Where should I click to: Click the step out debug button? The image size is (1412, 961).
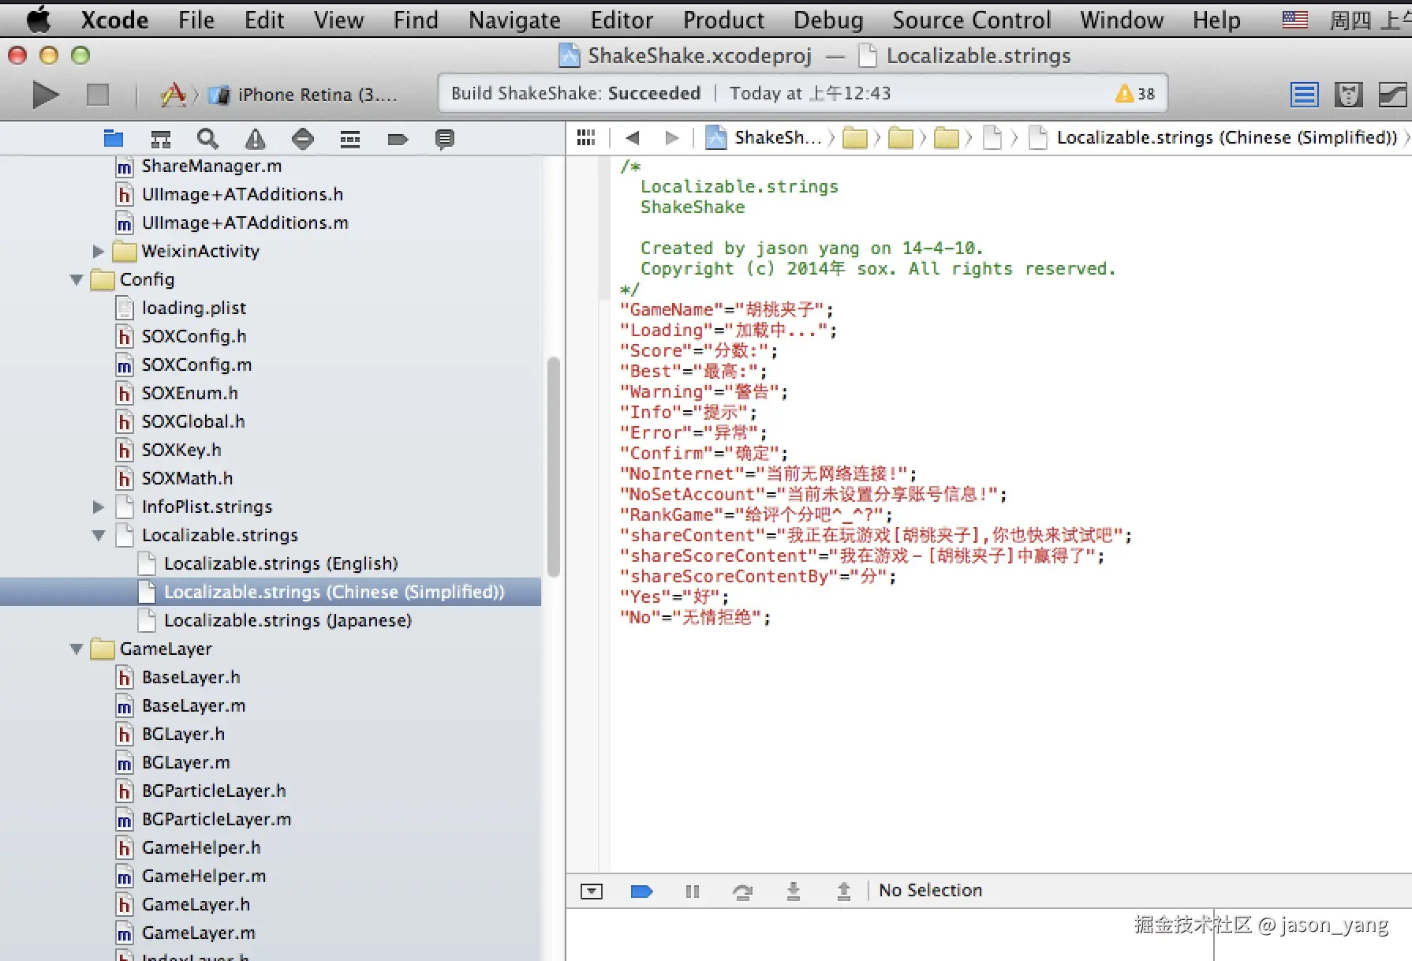tap(844, 891)
